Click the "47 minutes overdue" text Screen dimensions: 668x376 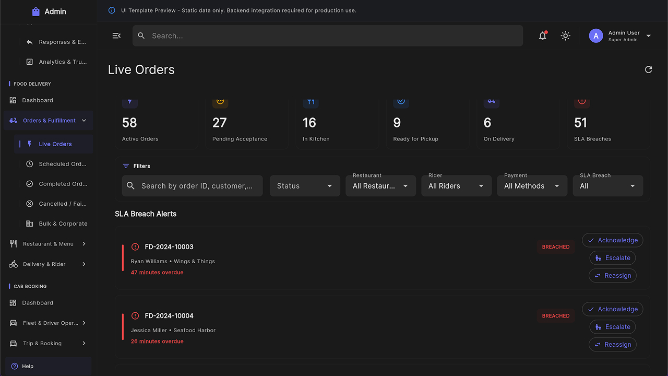(157, 273)
